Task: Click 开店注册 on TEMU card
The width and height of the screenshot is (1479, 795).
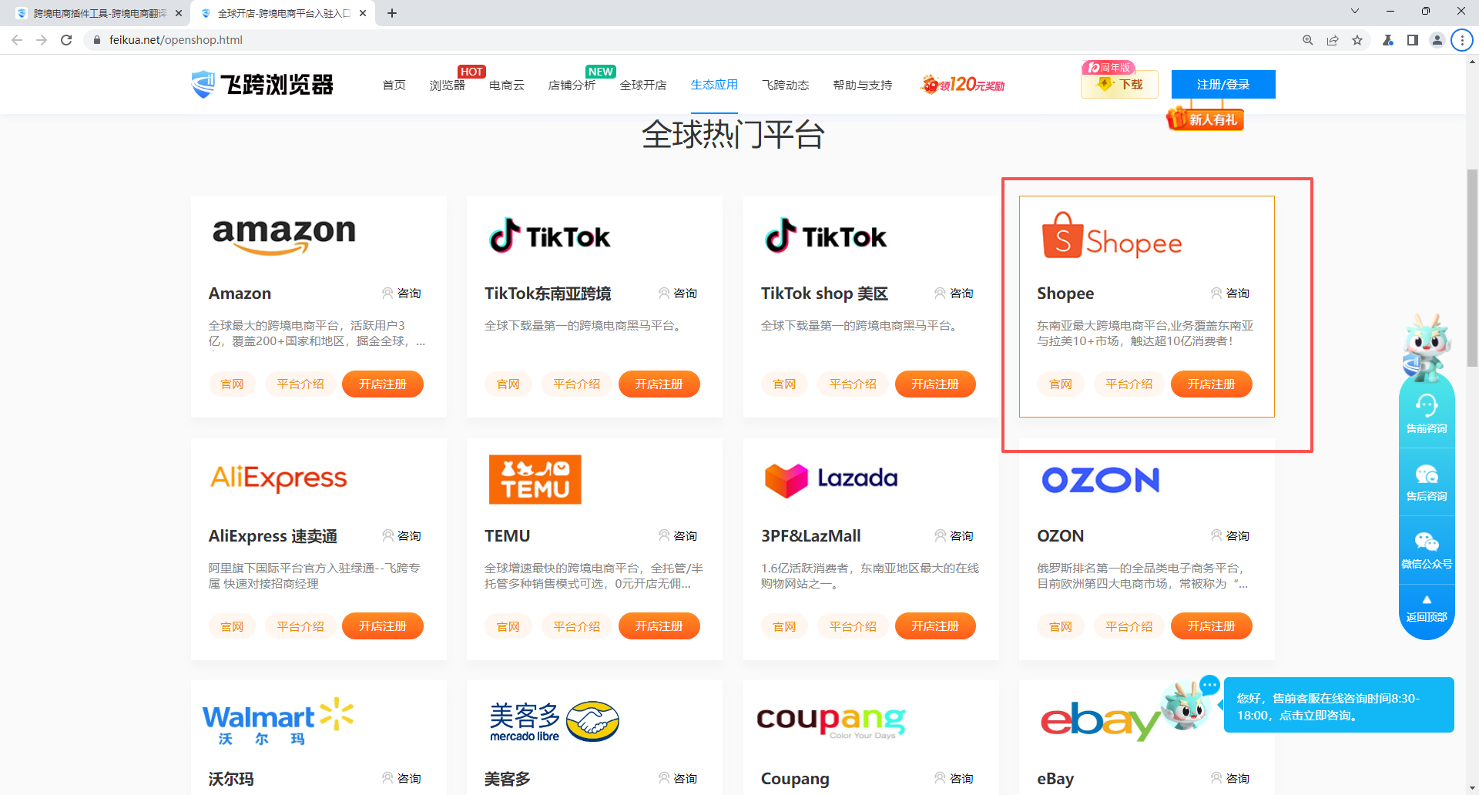Action: pyautogui.click(x=659, y=626)
